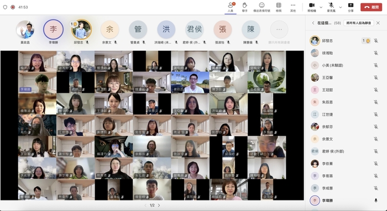Go to the previous video page arrow
Image resolution: width=387 pixels, height=211 pixels.
(145, 205)
